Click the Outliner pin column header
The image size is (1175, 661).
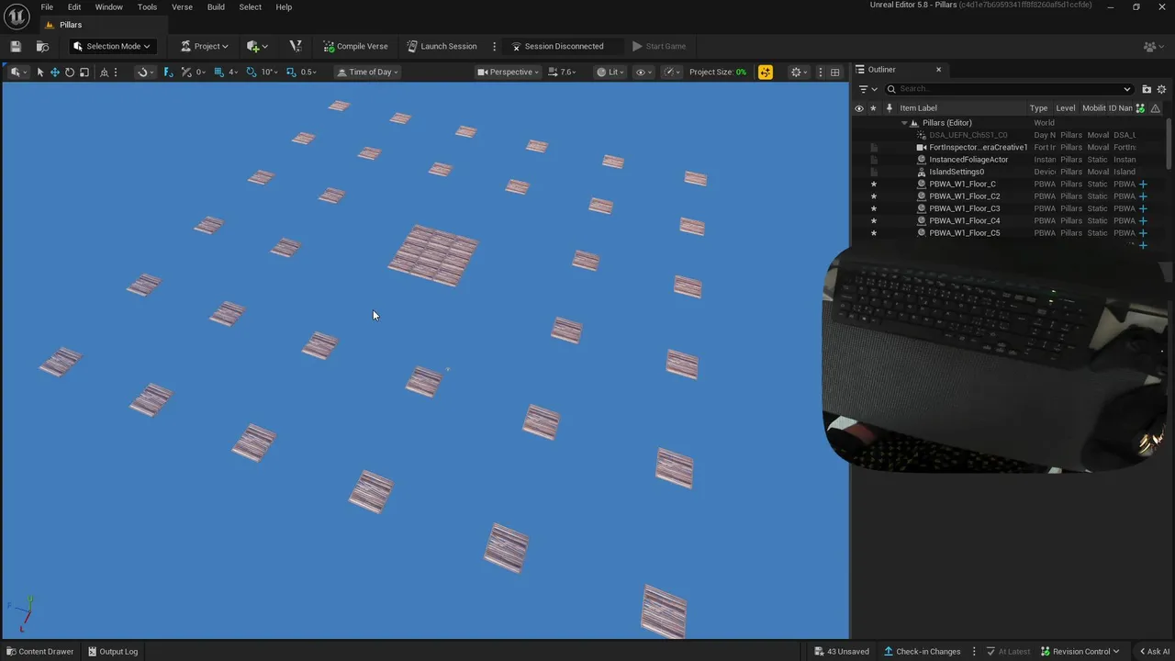click(x=889, y=107)
